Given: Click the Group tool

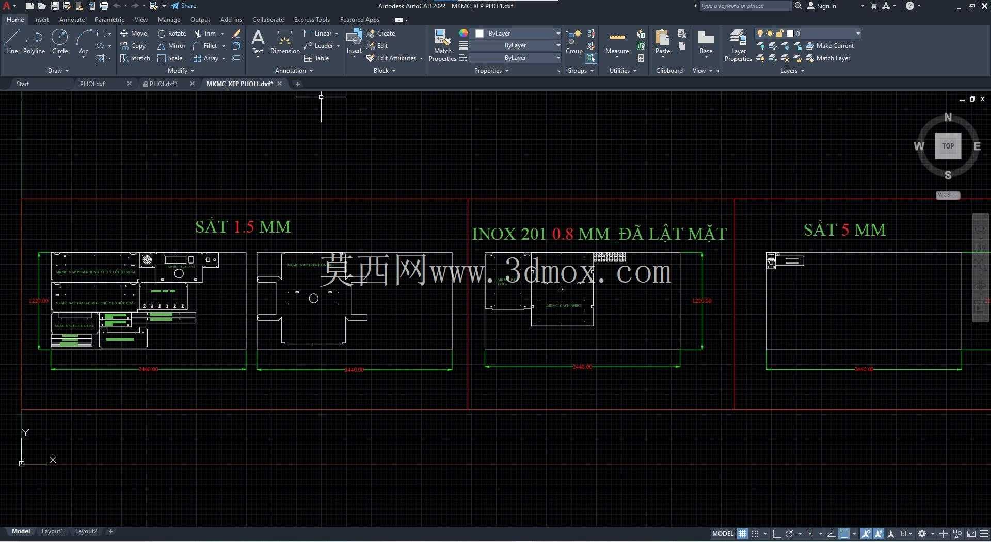Looking at the screenshot, I should (x=574, y=42).
